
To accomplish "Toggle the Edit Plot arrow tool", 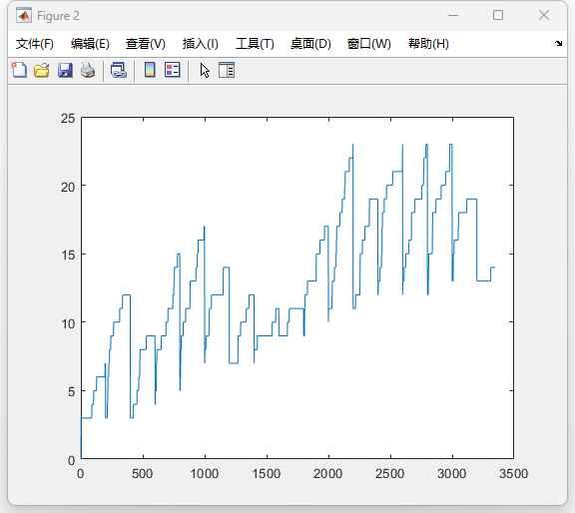I will pyautogui.click(x=205, y=70).
